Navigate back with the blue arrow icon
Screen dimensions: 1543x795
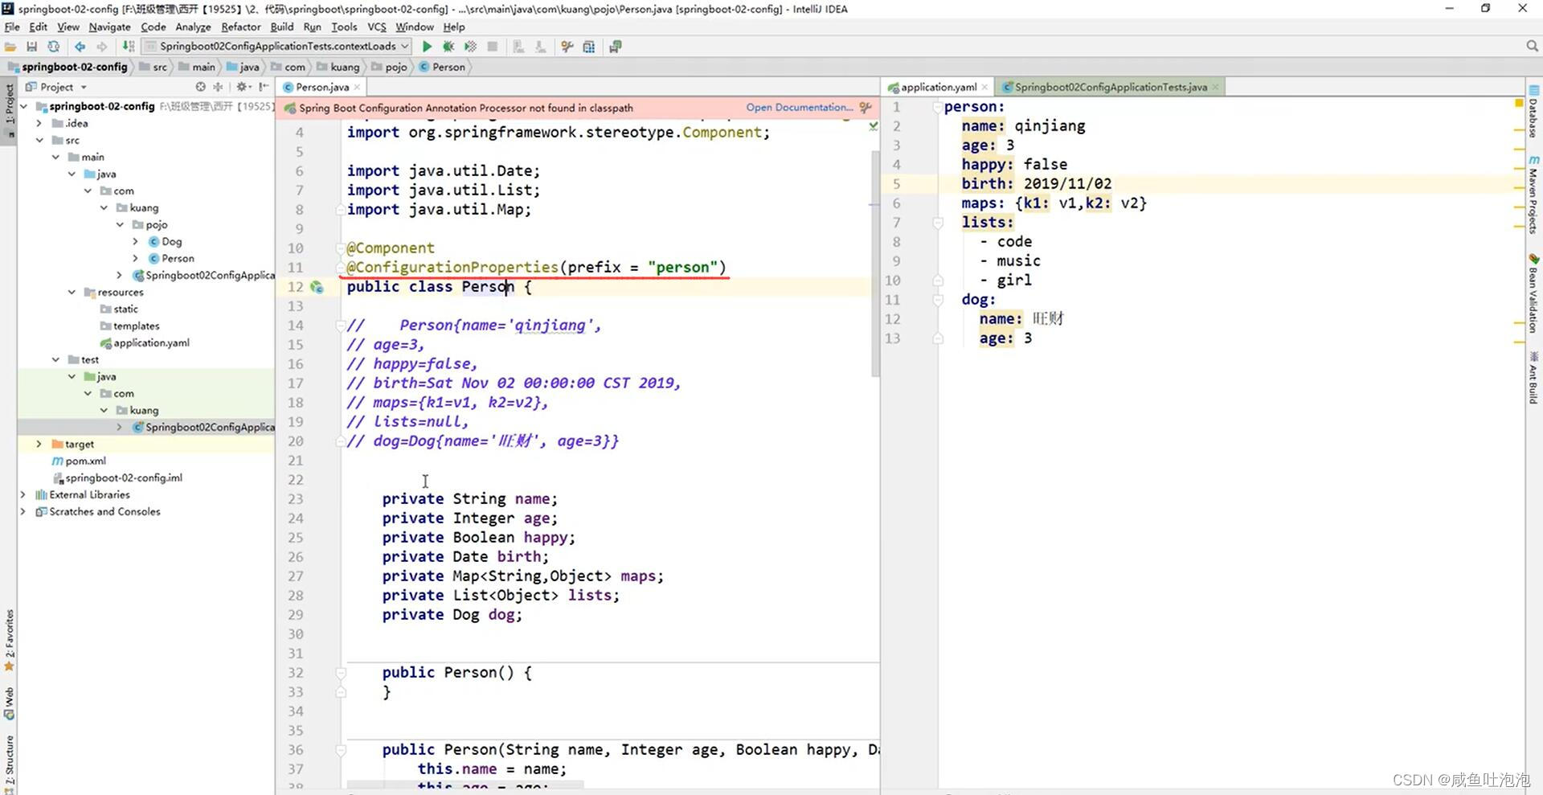(80, 47)
